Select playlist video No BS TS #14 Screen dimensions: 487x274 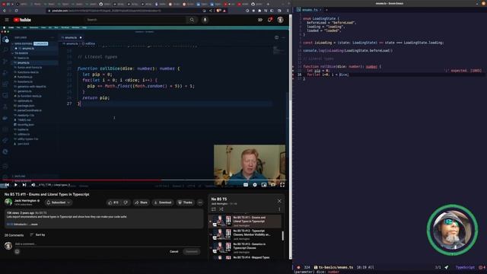pyautogui.click(x=245, y=257)
